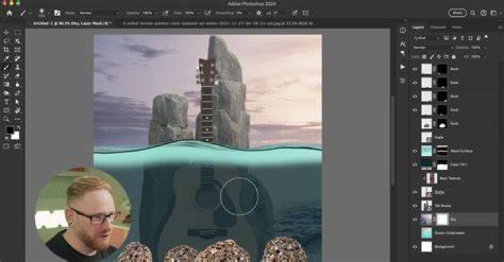Select the Lasso tool
The height and width of the screenshot is (262, 504).
pos(6,41)
